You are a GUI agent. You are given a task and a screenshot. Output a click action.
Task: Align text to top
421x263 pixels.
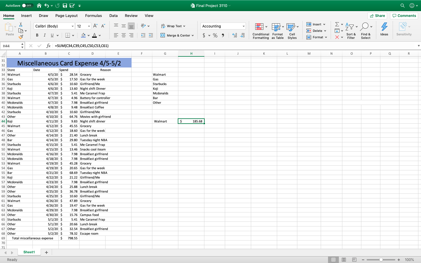coord(116,26)
